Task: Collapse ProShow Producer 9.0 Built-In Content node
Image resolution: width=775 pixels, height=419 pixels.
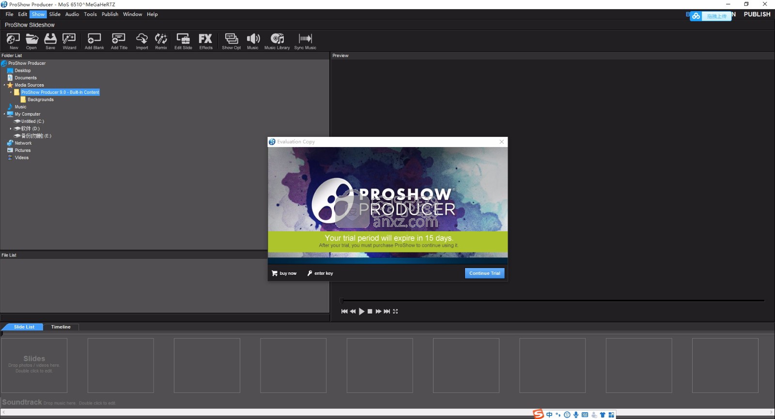Action: point(11,92)
